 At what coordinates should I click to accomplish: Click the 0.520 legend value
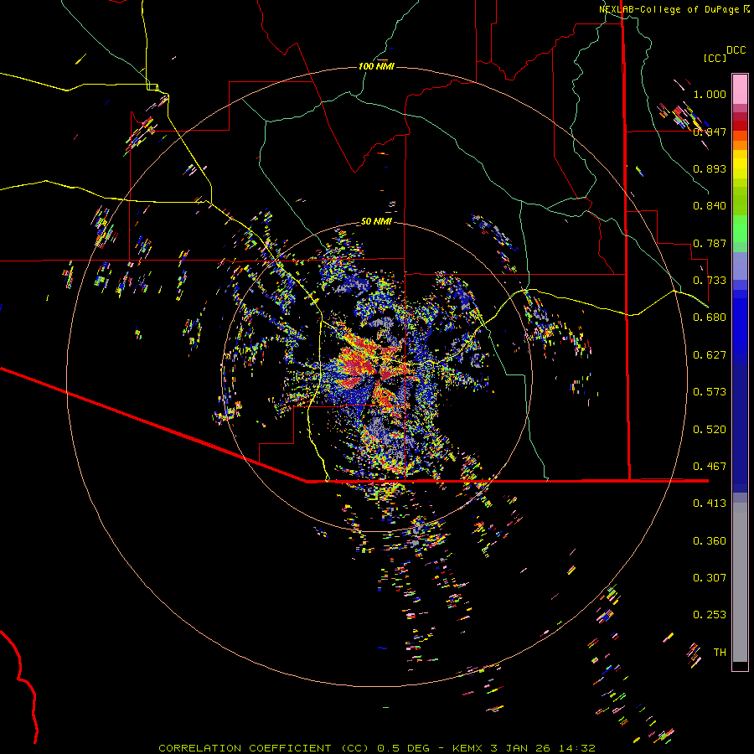[710, 430]
